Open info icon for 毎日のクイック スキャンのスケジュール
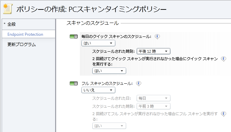This screenshot has width=231, height=132. click(x=157, y=36)
